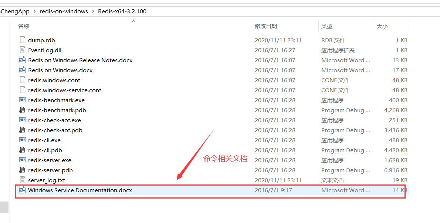The width and height of the screenshot is (440, 223).
Task: Expand chevron before redis-on-windows breadcrumb
Action: [34, 11]
